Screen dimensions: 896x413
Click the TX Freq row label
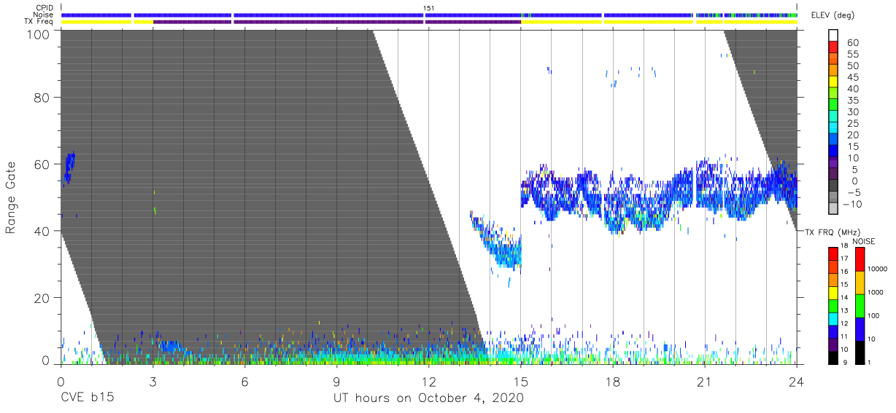39,22
